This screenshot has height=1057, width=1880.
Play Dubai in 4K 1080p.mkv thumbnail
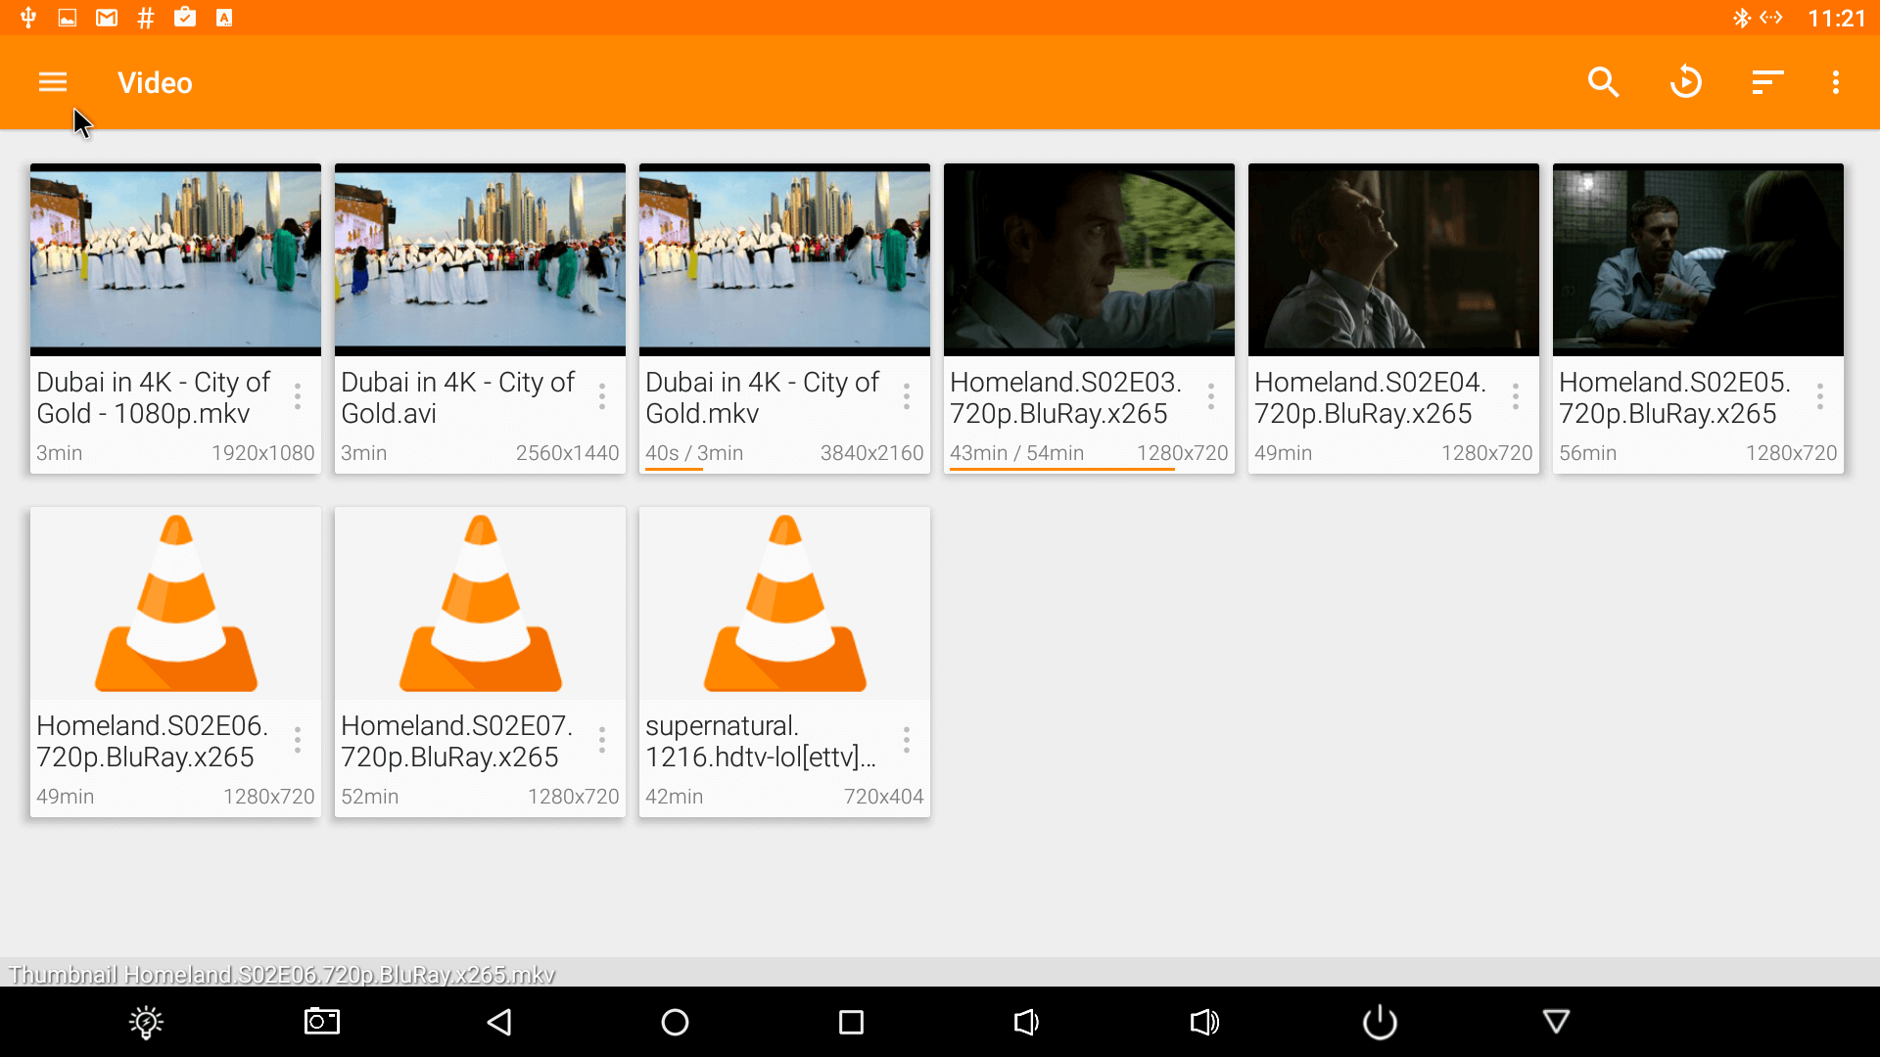point(175,259)
